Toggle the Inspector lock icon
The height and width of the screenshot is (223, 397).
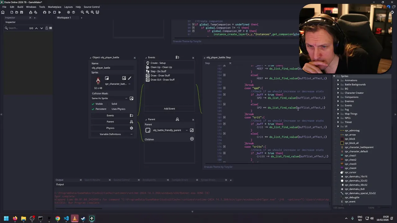point(47,28)
